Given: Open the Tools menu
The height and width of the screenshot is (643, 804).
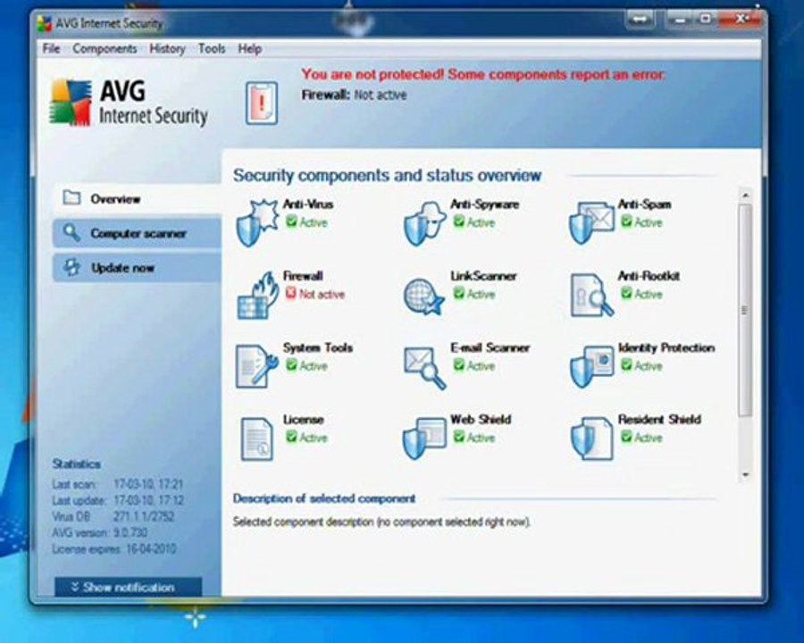Looking at the screenshot, I should click(x=212, y=49).
